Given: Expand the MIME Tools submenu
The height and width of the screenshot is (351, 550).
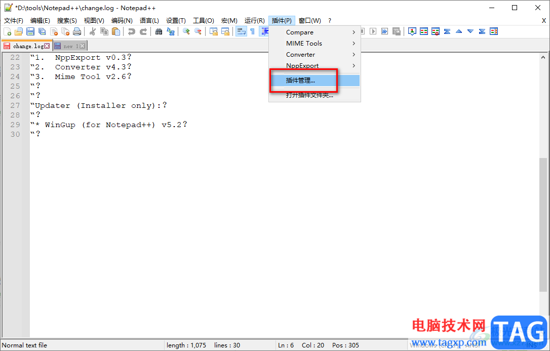Looking at the screenshot, I should (x=315, y=44).
